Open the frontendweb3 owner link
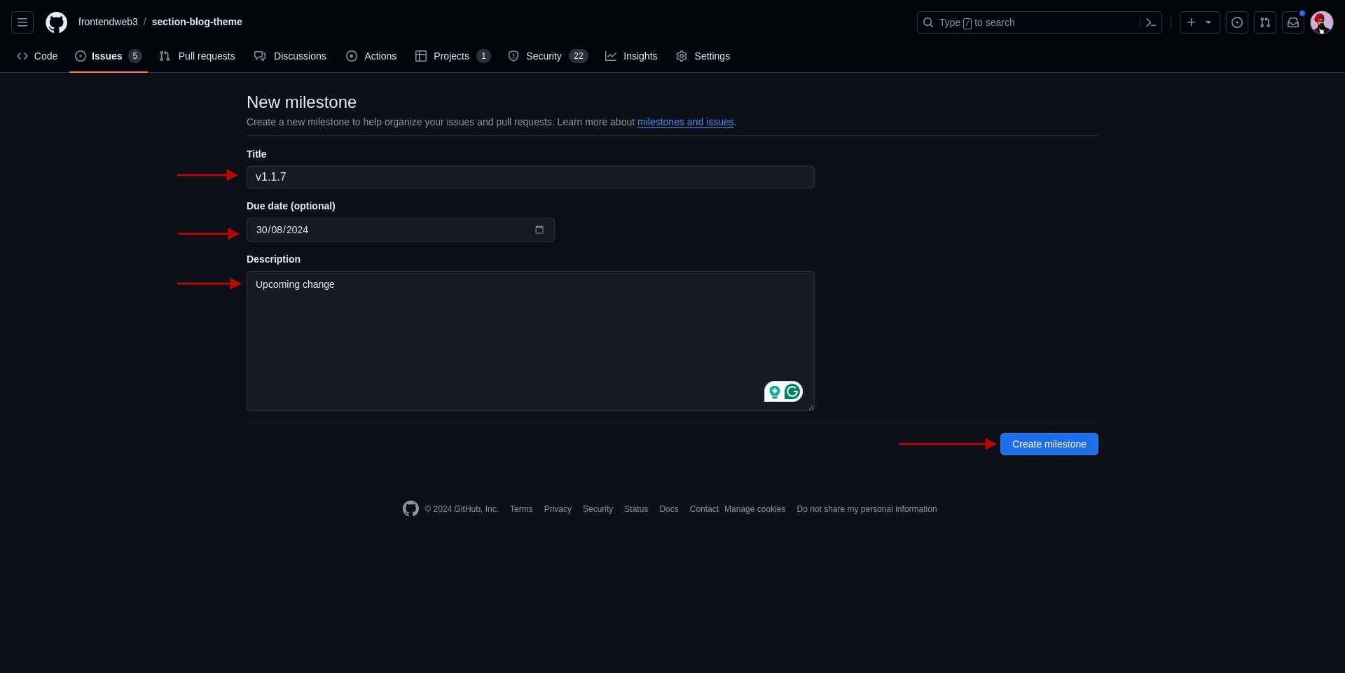The height and width of the screenshot is (673, 1345). pyautogui.click(x=108, y=22)
